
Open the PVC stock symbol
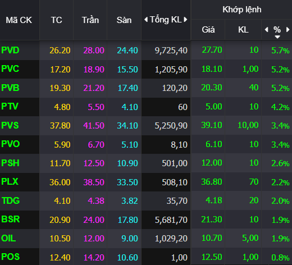[x=10, y=68]
